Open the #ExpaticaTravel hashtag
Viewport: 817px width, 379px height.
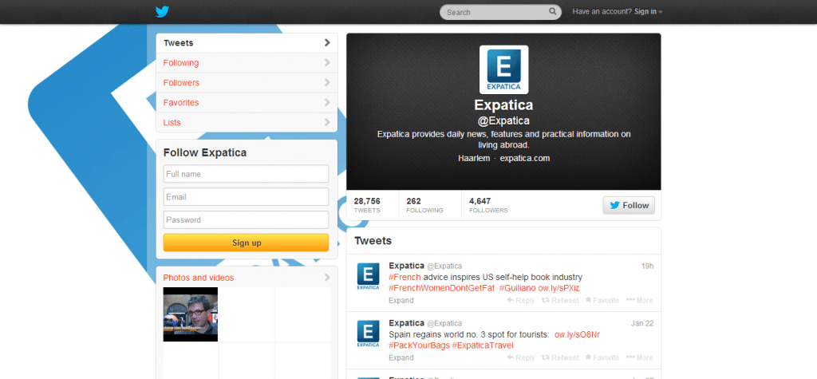(x=483, y=345)
